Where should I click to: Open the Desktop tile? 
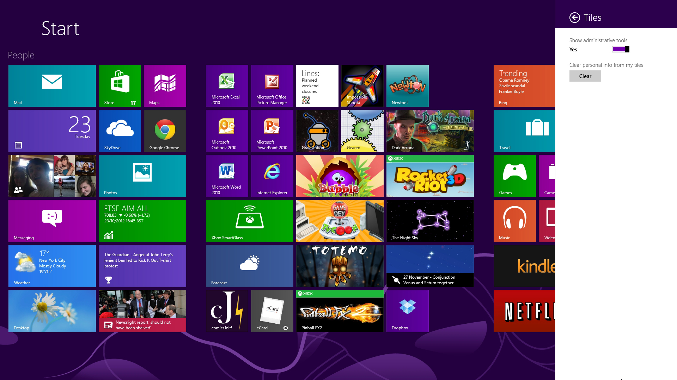[52, 311]
